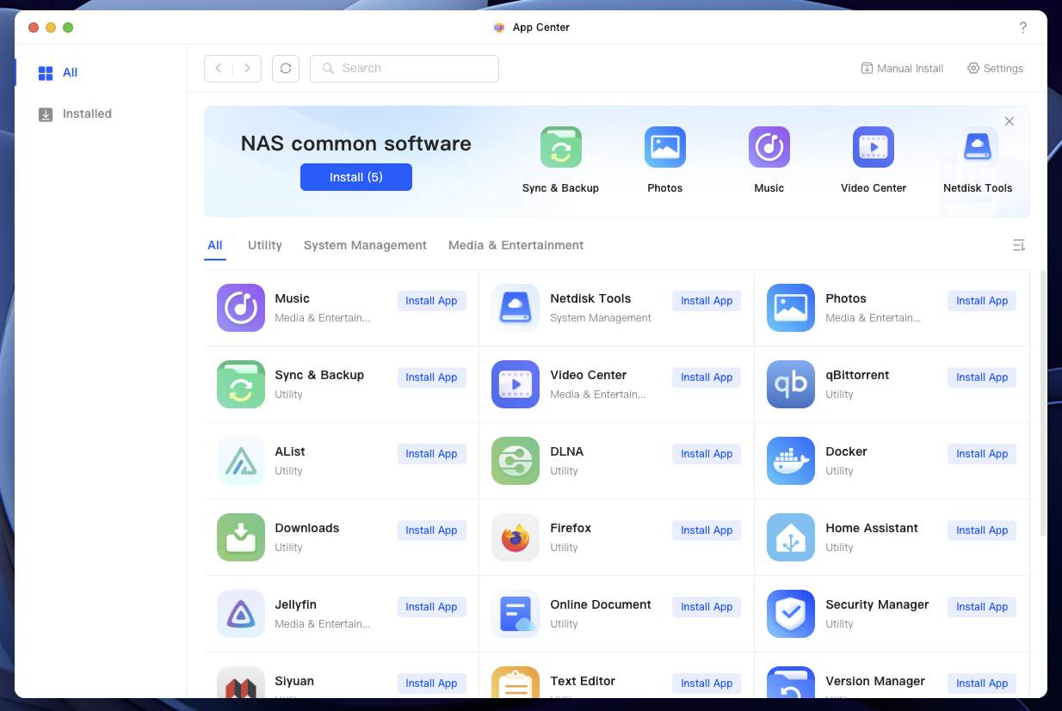Close the NAS common software banner
The image size is (1062, 711).
point(1010,121)
